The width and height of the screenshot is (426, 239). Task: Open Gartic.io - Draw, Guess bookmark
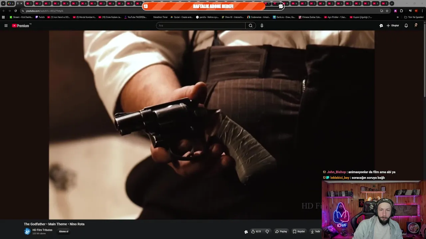[x=284, y=17]
